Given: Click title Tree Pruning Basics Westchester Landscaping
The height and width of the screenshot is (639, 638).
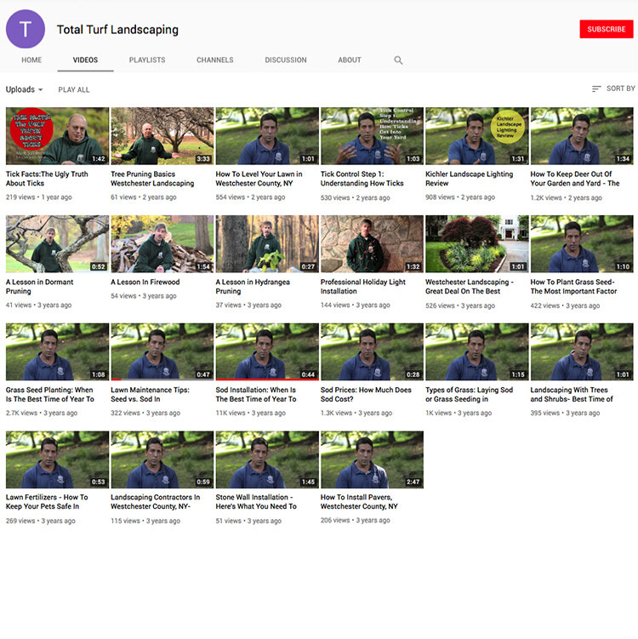Looking at the screenshot, I should click(x=152, y=179).
